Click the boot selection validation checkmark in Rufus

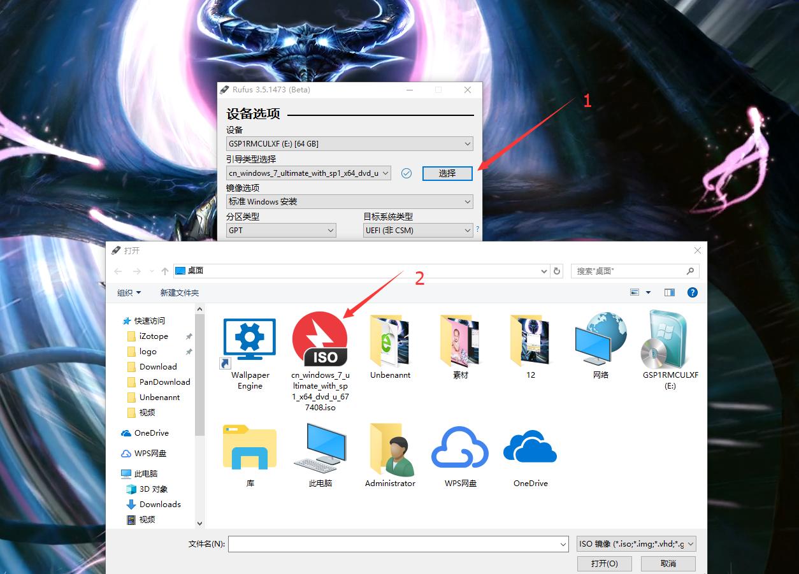coord(407,173)
